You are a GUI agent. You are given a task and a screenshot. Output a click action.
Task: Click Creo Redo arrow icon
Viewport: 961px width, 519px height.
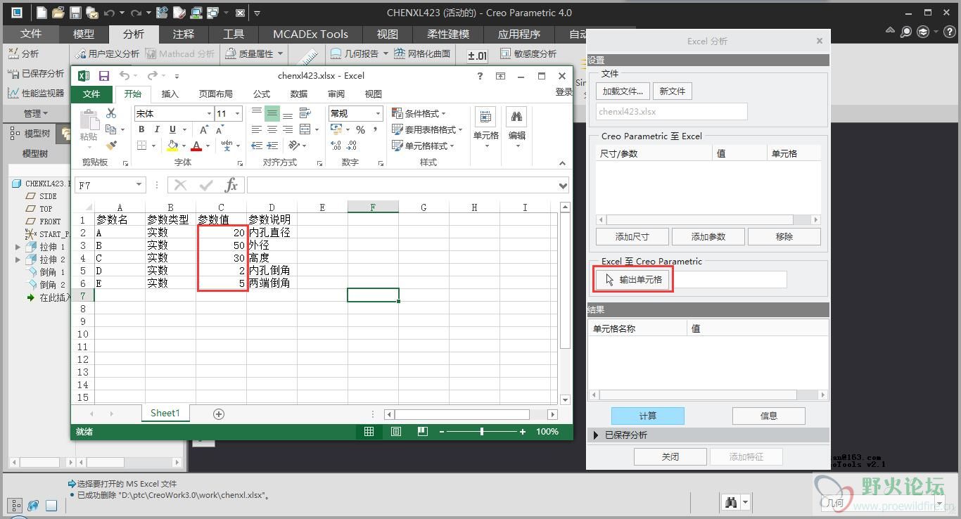tap(136, 13)
